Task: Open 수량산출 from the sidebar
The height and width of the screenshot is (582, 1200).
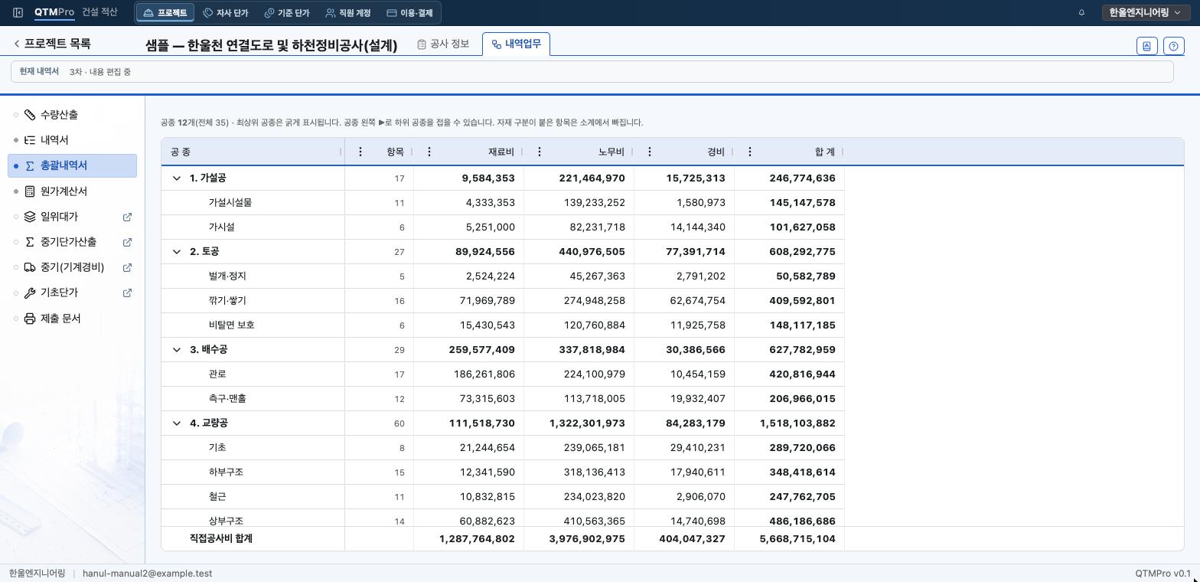Action: [x=73, y=115]
